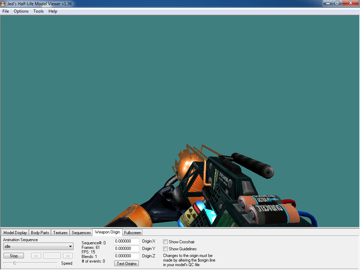Restore down the Model Viewer window
Screen dimensions: 360x270
(337, 3)
